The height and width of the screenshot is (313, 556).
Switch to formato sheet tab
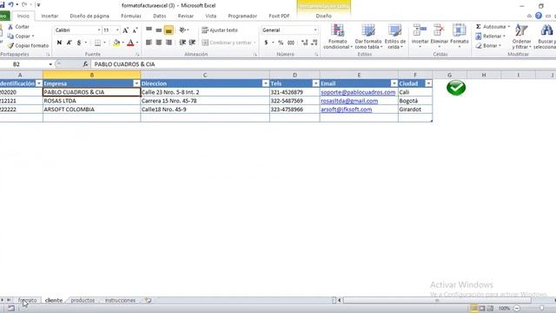coord(27,300)
